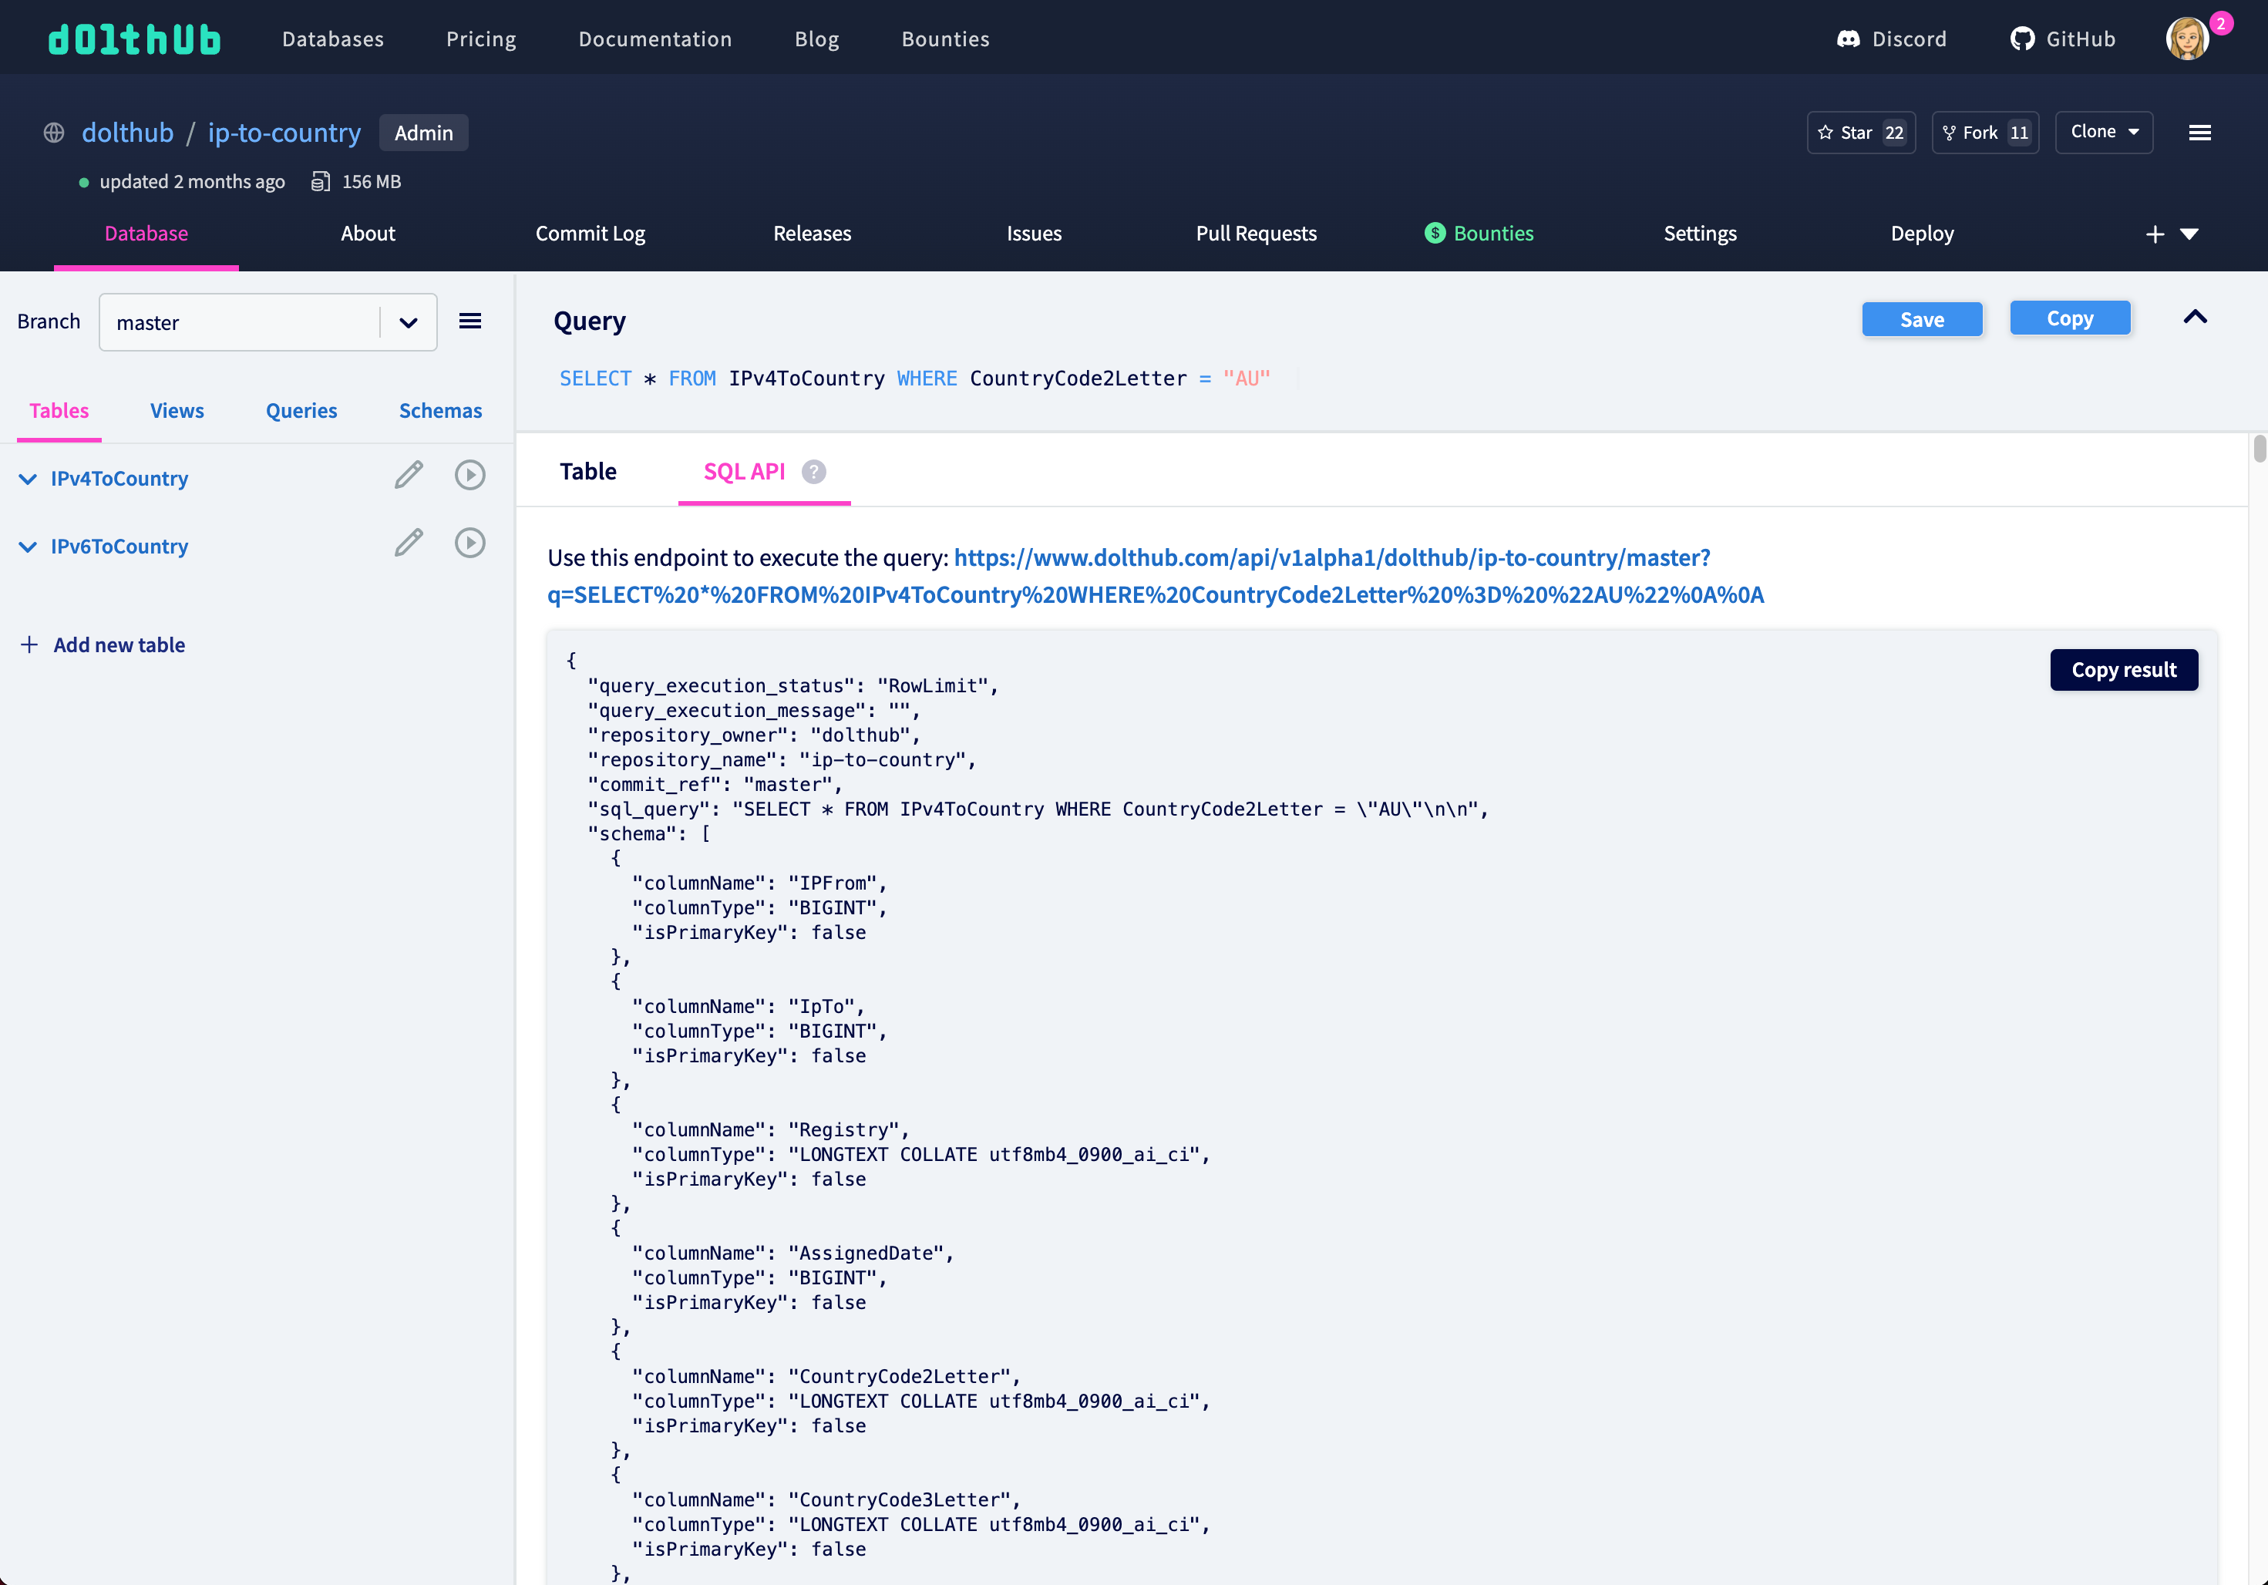Viewport: 2268px width, 1585px height.
Task: Open the master branch dropdown
Action: pos(408,323)
